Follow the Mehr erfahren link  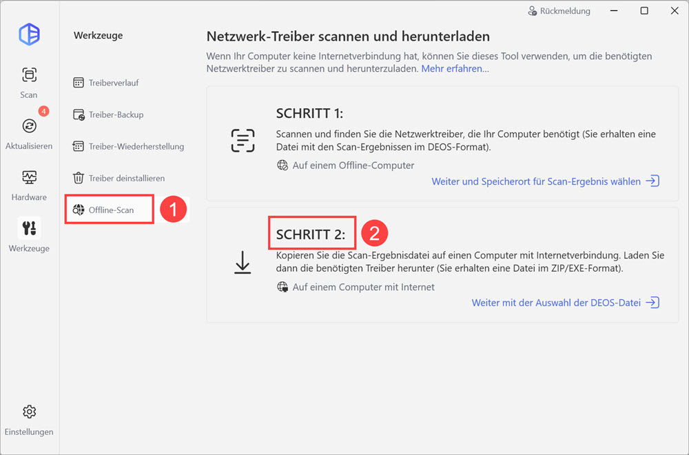455,68
